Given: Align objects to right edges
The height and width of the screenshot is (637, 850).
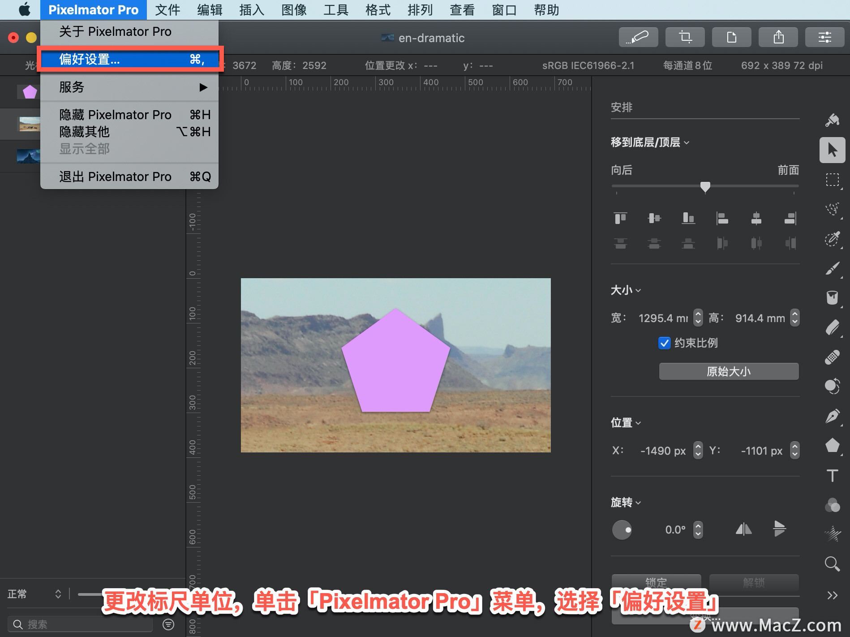Looking at the screenshot, I should pos(790,218).
